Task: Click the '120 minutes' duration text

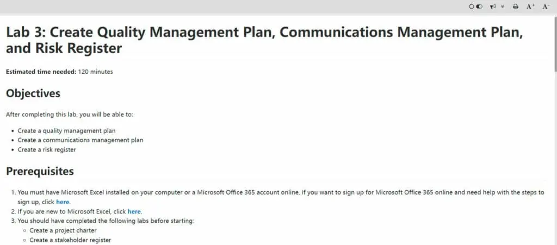Action: pyautogui.click(x=96, y=72)
